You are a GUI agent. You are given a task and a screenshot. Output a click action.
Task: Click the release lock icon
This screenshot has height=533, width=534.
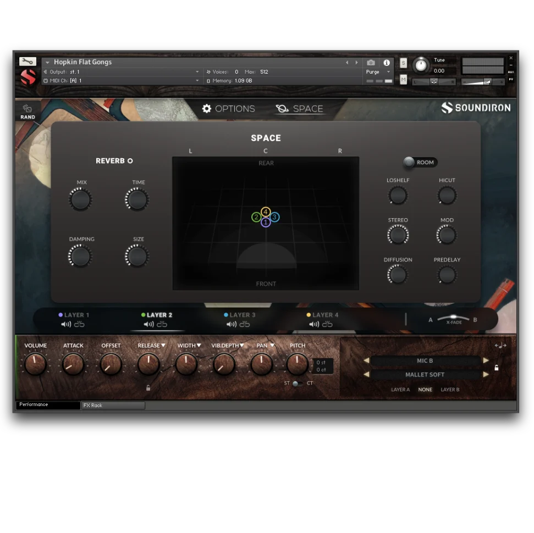point(148,388)
